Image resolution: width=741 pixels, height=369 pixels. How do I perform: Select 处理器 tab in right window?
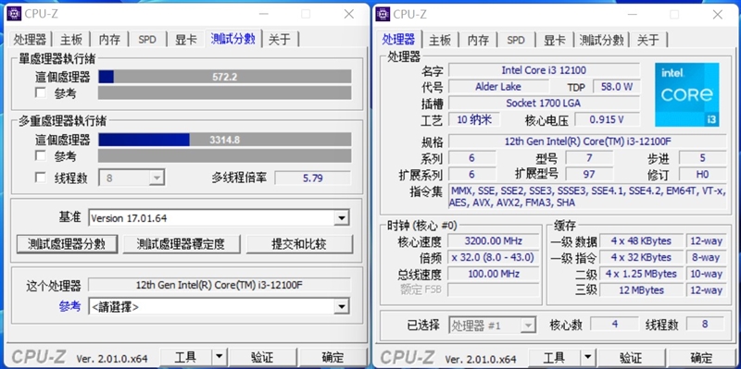coord(398,39)
